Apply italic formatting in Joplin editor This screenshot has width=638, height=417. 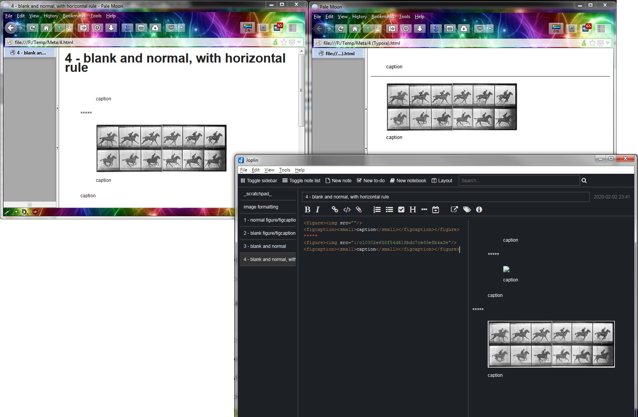click(x=317, y=210)
